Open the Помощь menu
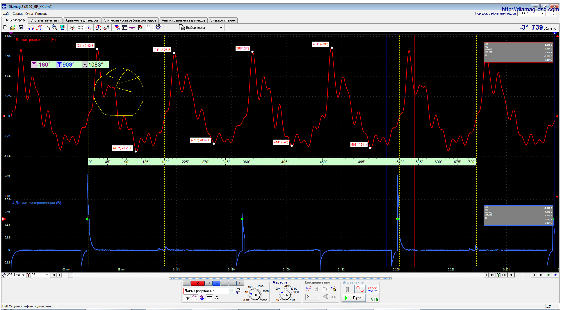 click(x=41, y=14)
